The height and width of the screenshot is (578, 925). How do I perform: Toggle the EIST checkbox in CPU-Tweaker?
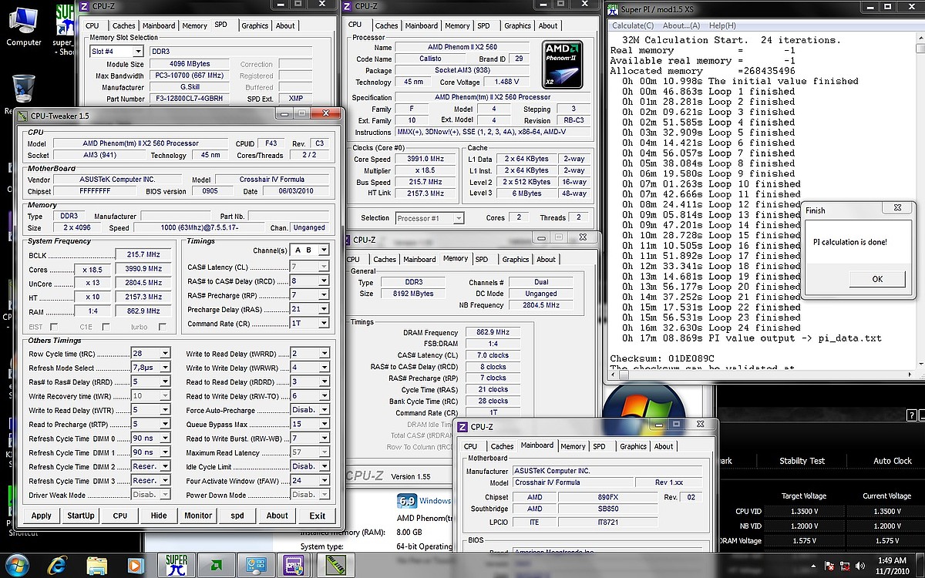(53, 327)
